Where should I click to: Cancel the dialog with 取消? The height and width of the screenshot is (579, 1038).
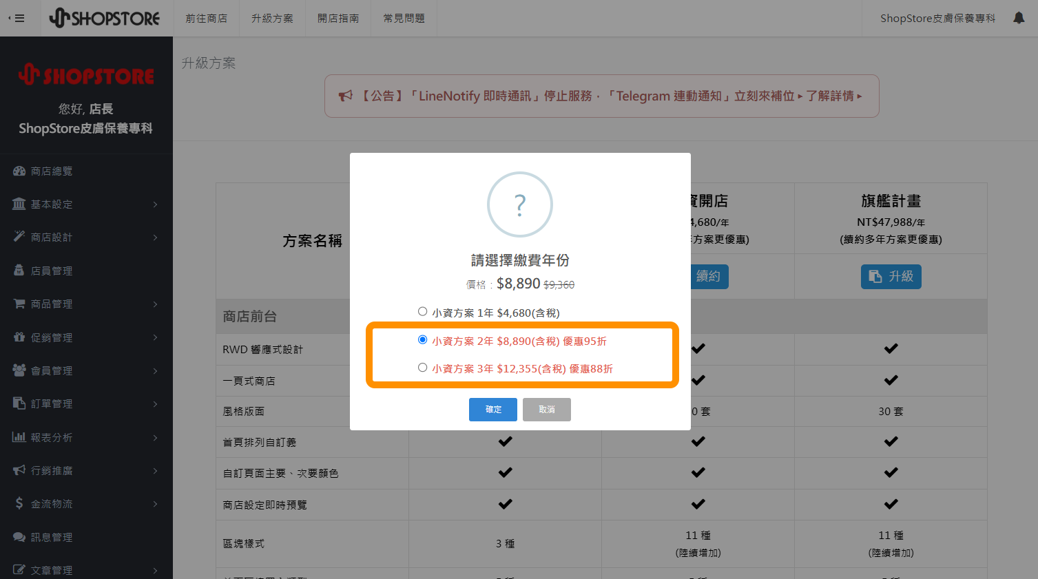click(x=547, y=410)
